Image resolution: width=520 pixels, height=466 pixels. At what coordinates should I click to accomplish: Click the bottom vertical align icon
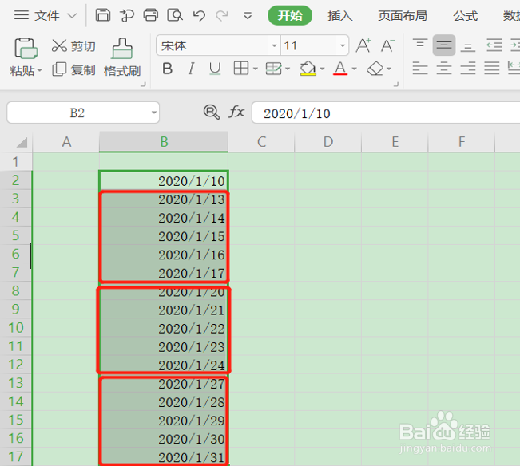(x=468, y=46)
